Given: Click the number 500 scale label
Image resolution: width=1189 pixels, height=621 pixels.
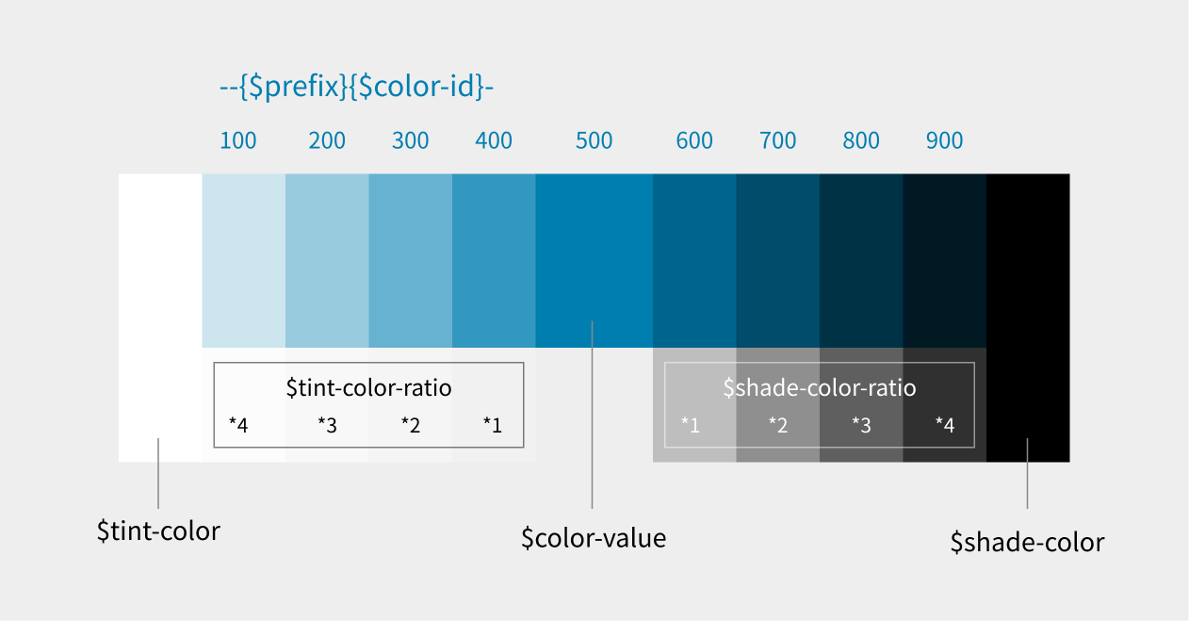Looking at the screenshot, I should pyautogui.click(x=594, y=141).
